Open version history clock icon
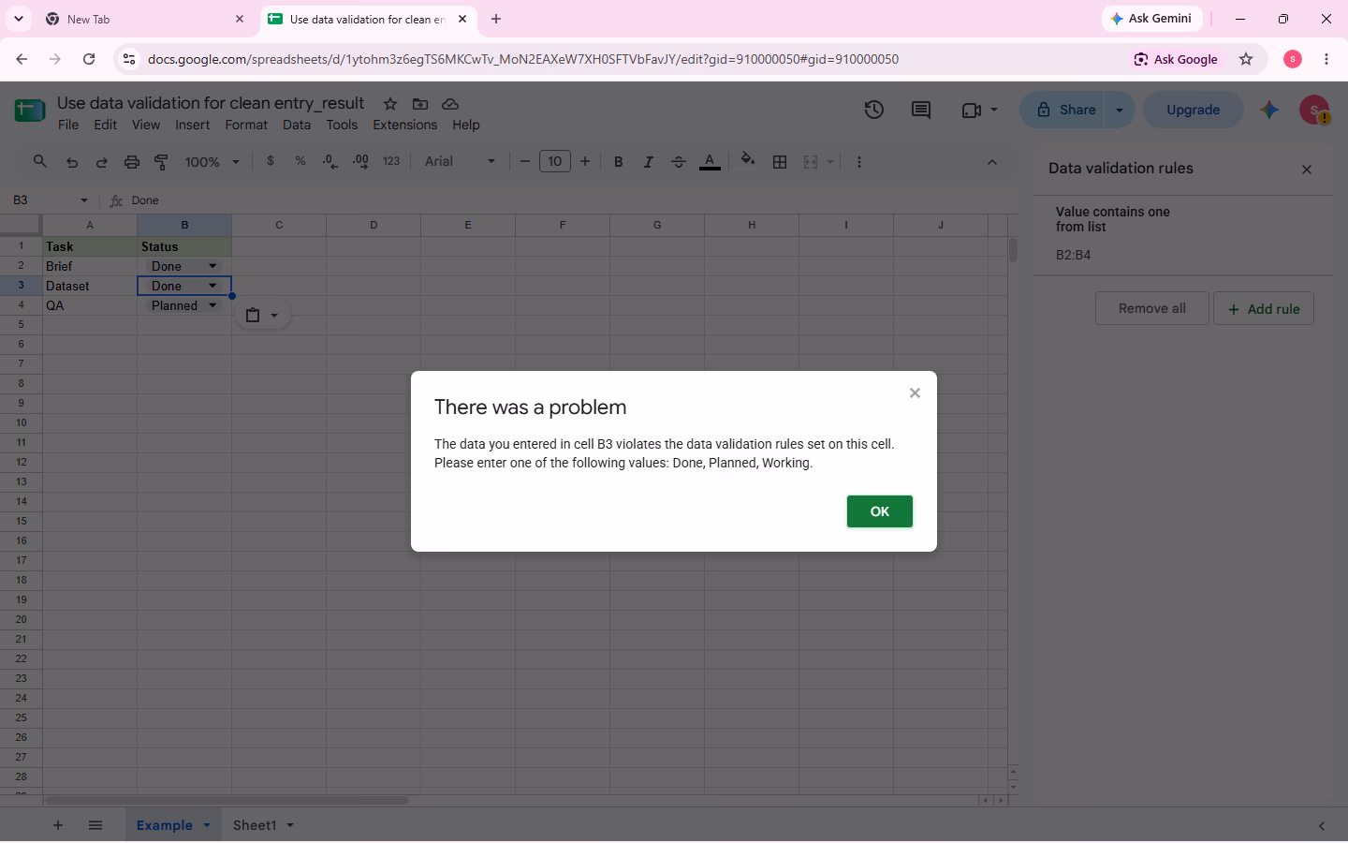Image resolution: width=1348 pixels, height=843 pixels. pyautogui.click(x=873, y=110)
